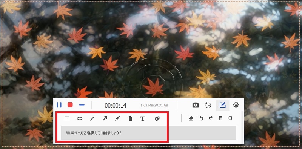Screen dimensions: 302x149
Task: Redo the drawing action
Action: (211, 118)
